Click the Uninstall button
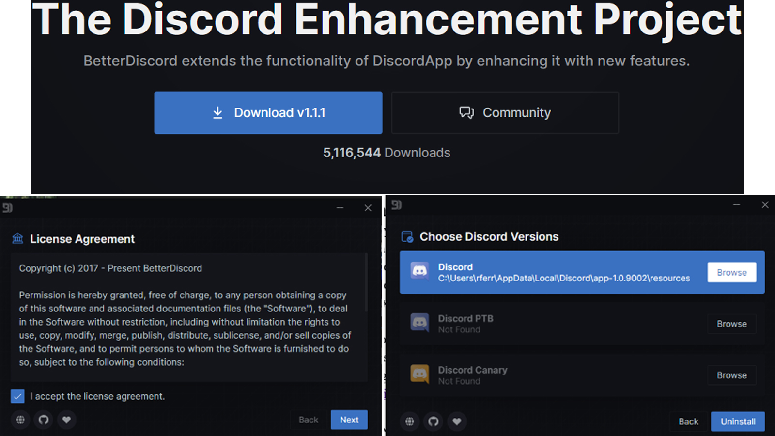Viewport: 775px width, 436px height. (x=738, y=421)
